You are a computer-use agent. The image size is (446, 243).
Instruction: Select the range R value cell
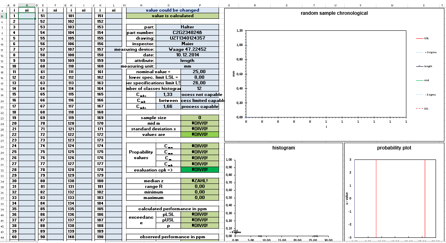coord(200,187)
